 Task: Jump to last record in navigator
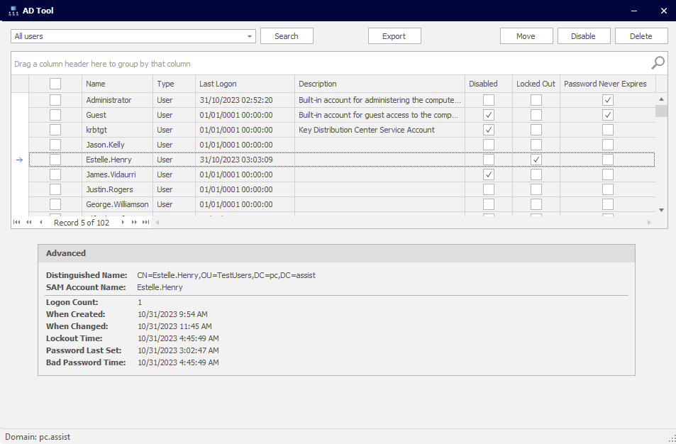(145, 223)
